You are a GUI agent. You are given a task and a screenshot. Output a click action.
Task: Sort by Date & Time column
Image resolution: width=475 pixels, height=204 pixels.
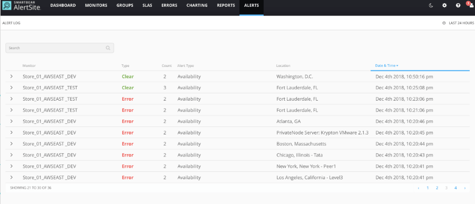click(x=386, y=65)
